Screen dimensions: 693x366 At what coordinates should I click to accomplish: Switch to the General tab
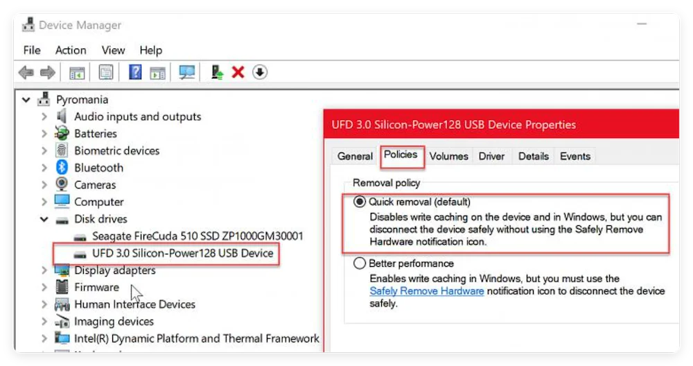point(355,156)
